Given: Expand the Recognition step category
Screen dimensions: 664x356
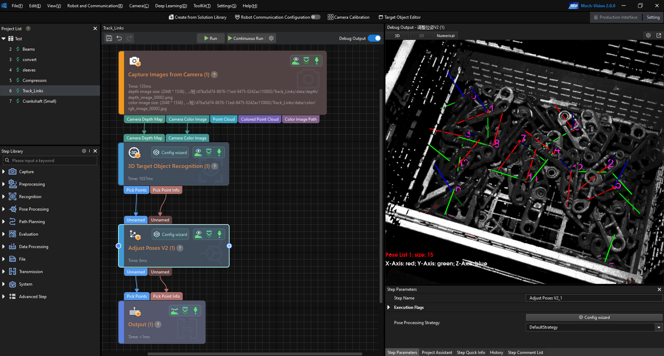Looking at the screenshot, I should pyautogui.click(x=3, y=197).
